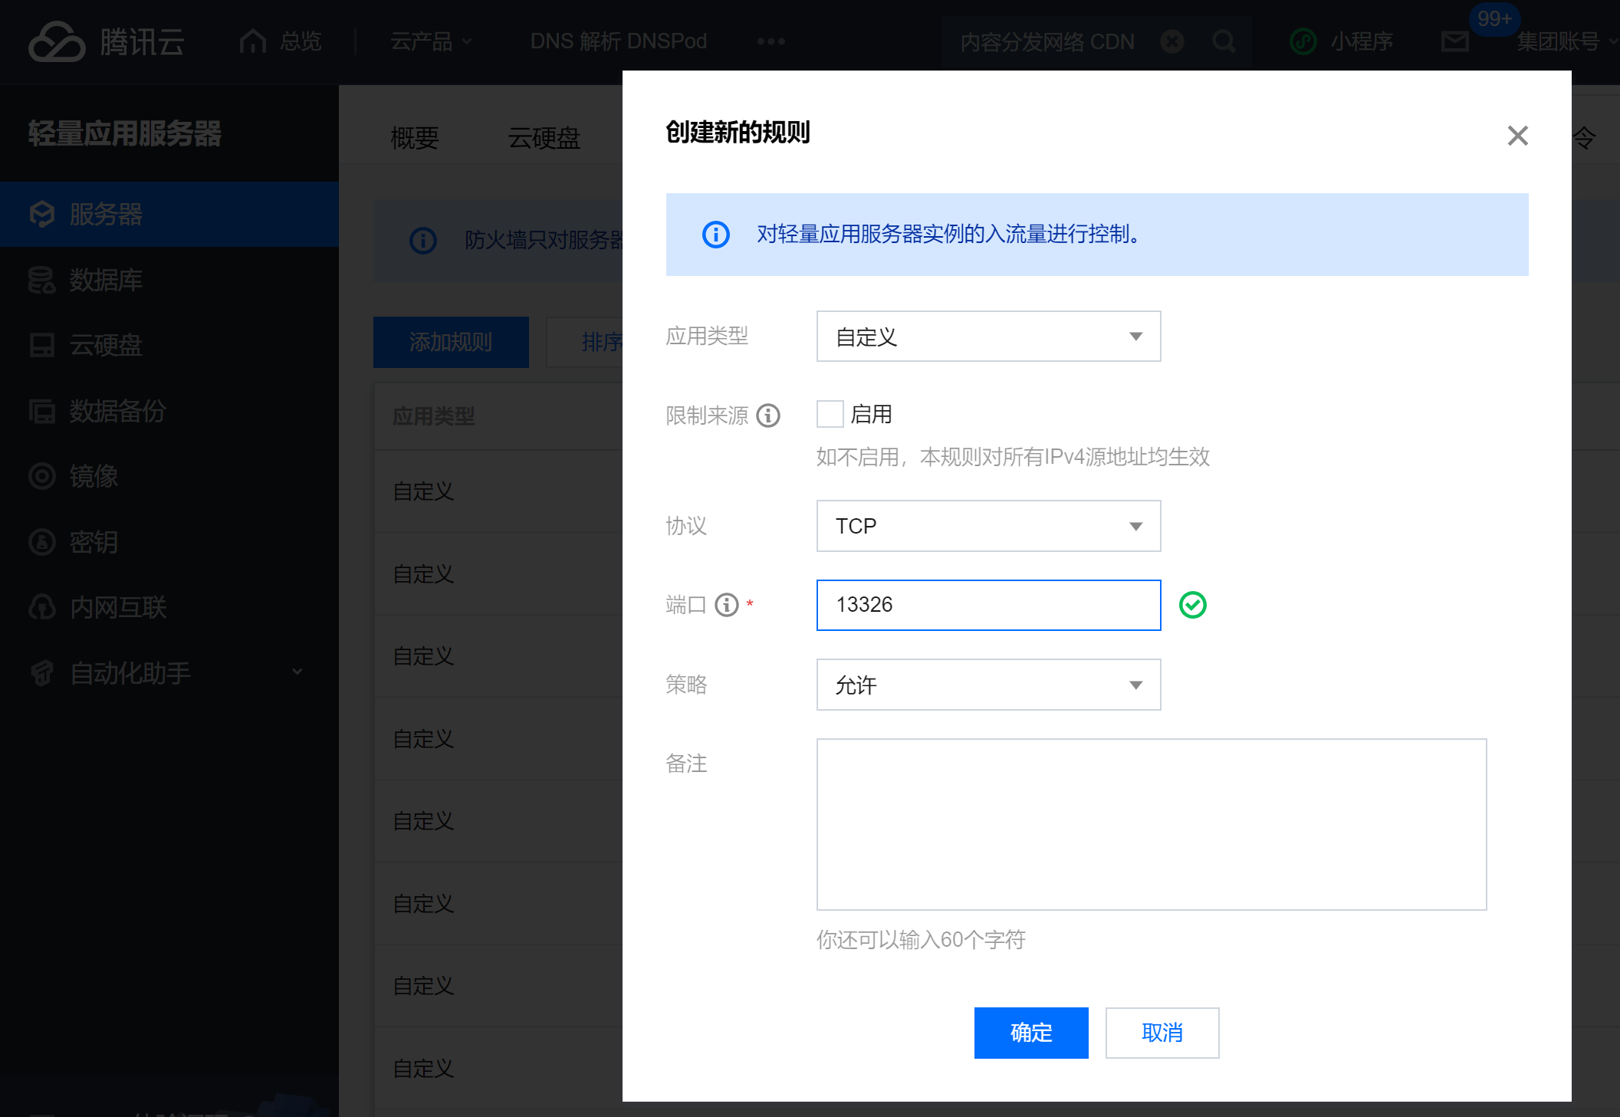Viewport: 1620px width, 1117px height.
Task: Select the 密钥 sidebar item
Action: (x=94, y=542)
